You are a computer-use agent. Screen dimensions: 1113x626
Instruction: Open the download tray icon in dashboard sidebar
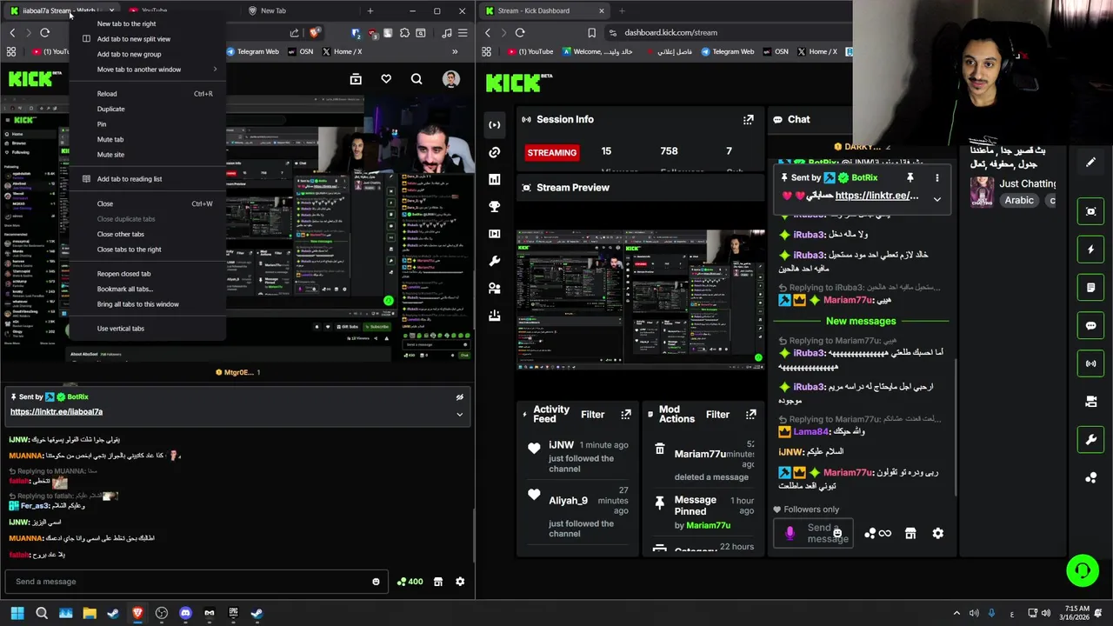495,316
